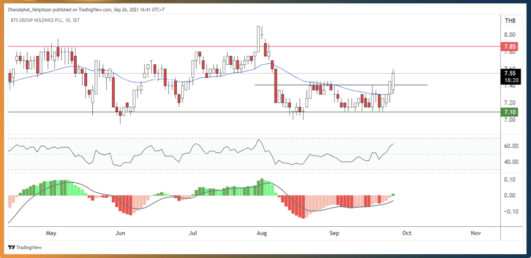Click the Sep label on time axis

pos(335,233)
